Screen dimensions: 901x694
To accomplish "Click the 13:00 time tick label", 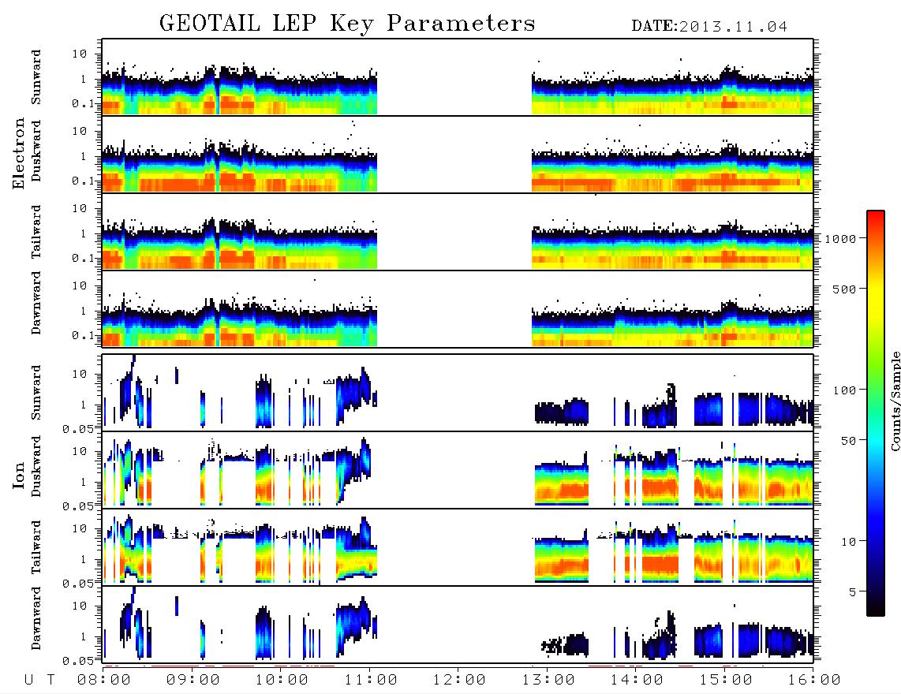I will [x=548, y=681].
